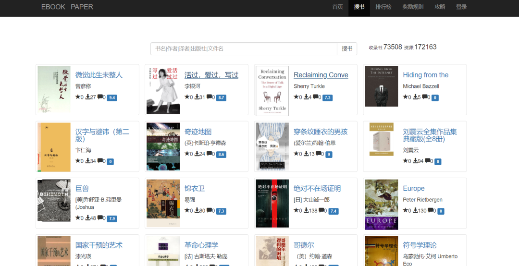The width and height of the screenshot is (519, 266).
Task: Open the 攻略 nav item
Action: [x=440, y=7]
